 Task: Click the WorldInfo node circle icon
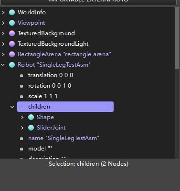12,12
